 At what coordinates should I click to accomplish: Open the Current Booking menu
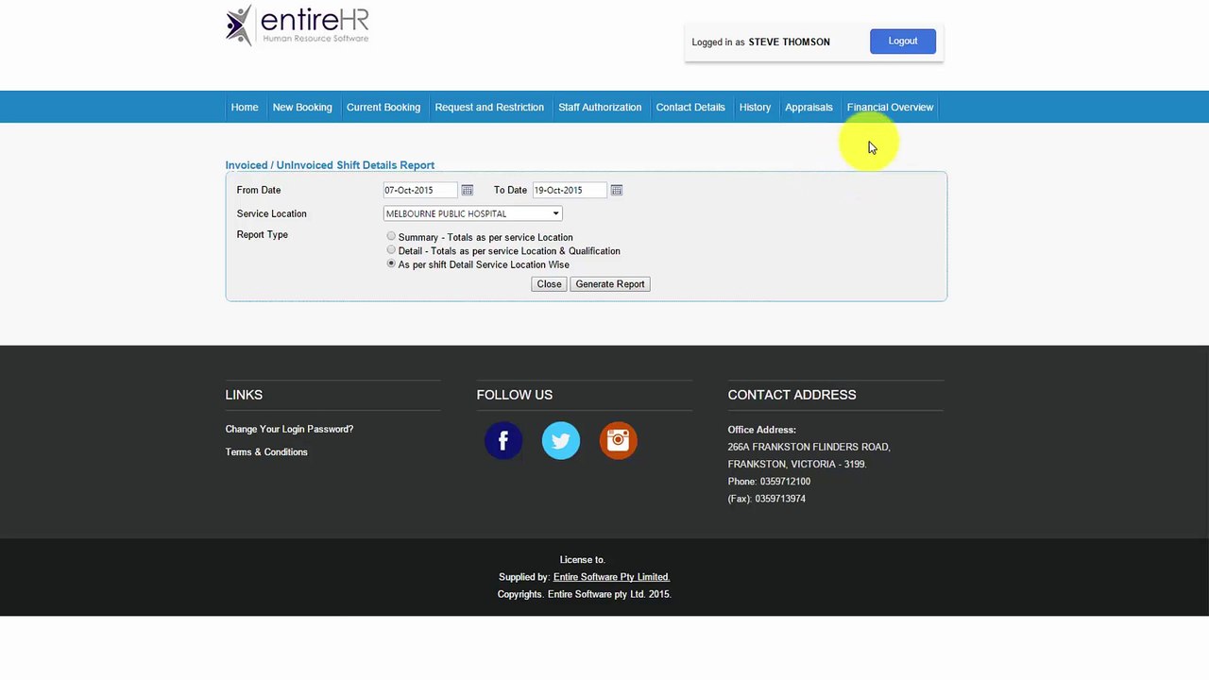[x=383, y=107]
